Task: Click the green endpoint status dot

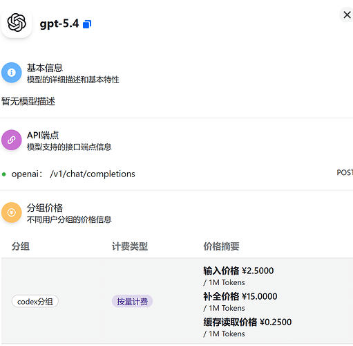Action: click(x=3, y=174)
